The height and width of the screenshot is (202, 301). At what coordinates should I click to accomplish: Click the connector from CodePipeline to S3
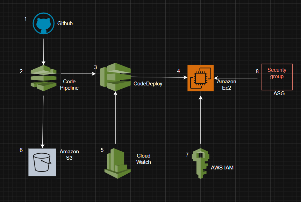(43, 121)
